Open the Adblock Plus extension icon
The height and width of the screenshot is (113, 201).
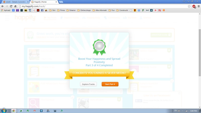tap(194, 6)
